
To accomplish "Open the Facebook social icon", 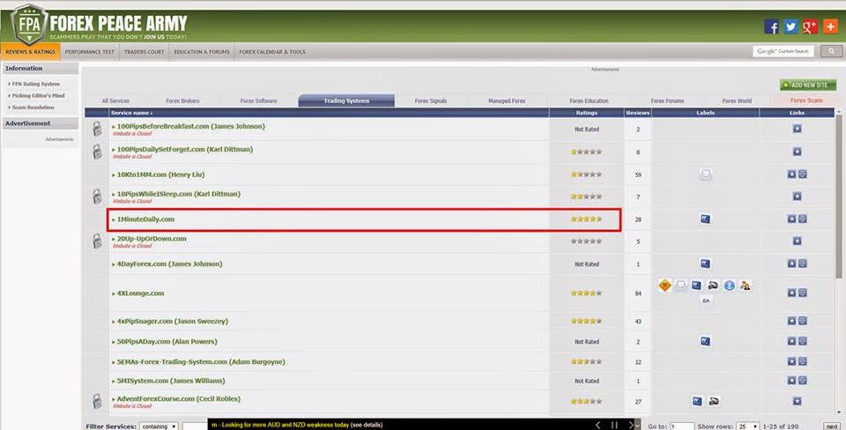I will [771, 26].
